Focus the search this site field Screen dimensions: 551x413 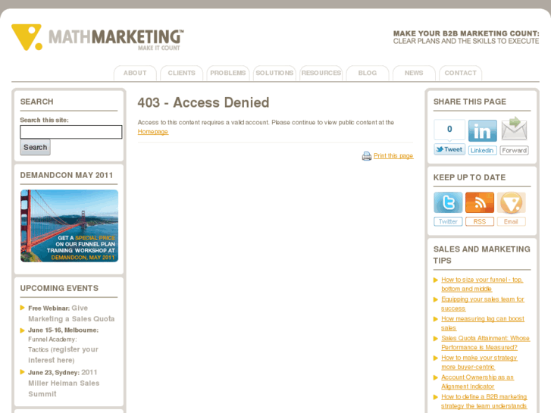(71, 132)
